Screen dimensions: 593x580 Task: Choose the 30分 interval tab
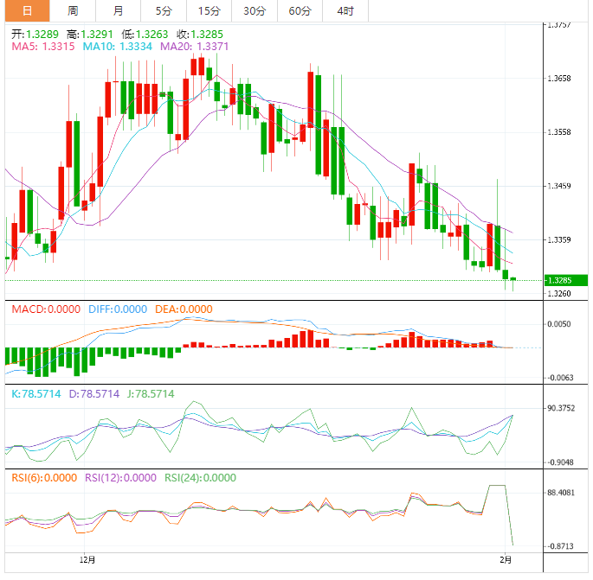point(255,11)
